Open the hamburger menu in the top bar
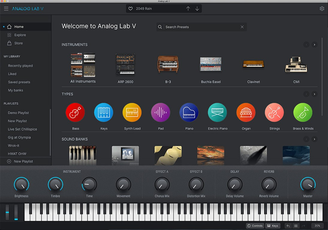The height and width of the screenshot is (230, 328). point(6,8)
